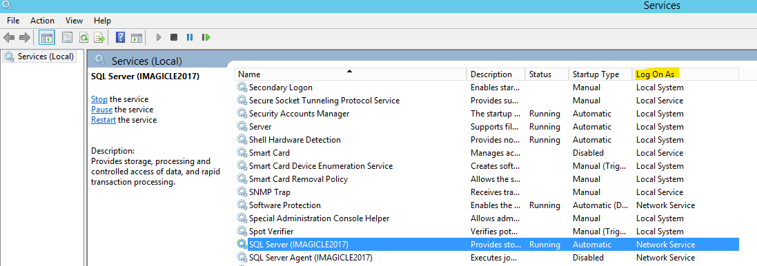Click the Restart the service link
Image resolution: width=757 pixels, height=266 pixels.
pos(104,120)
